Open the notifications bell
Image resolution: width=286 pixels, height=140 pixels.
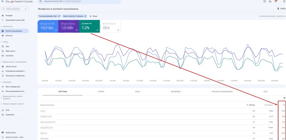tap(276, 1)
